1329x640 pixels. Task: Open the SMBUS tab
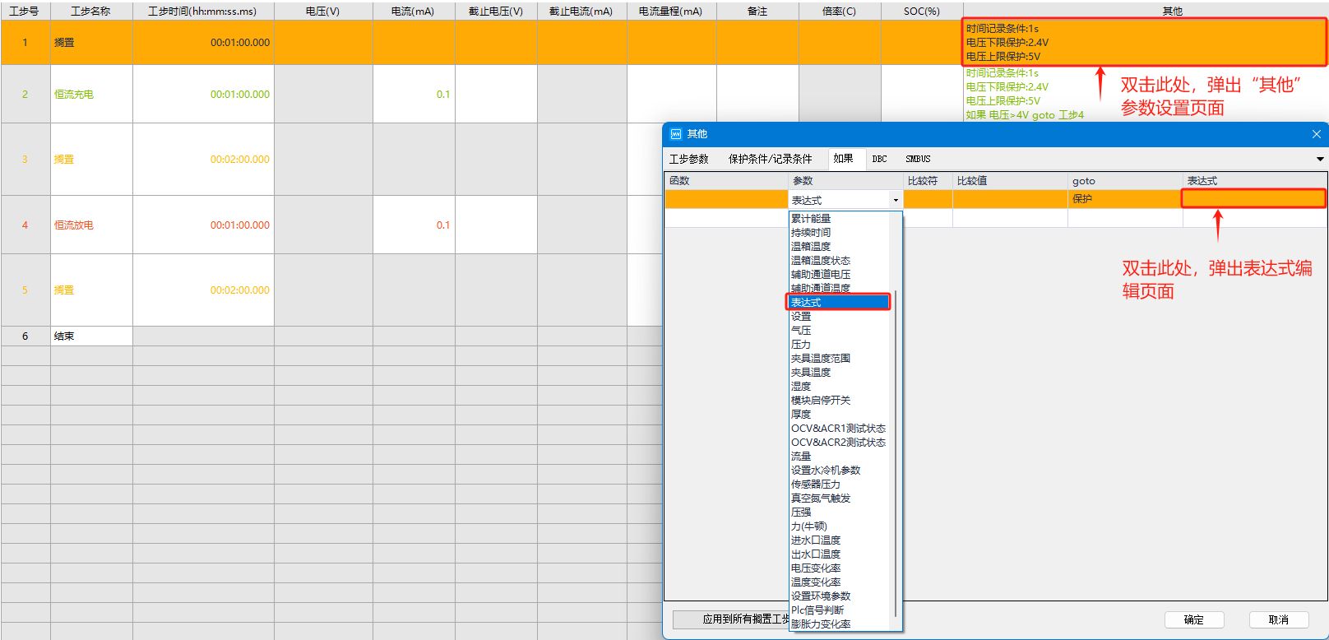click(918, 159)
